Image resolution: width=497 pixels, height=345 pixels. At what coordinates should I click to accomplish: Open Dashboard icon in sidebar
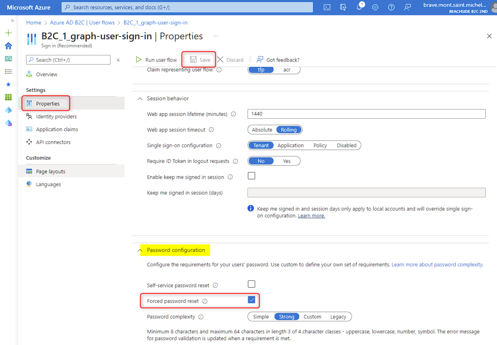pyautogui.click(x=8, y=59)
